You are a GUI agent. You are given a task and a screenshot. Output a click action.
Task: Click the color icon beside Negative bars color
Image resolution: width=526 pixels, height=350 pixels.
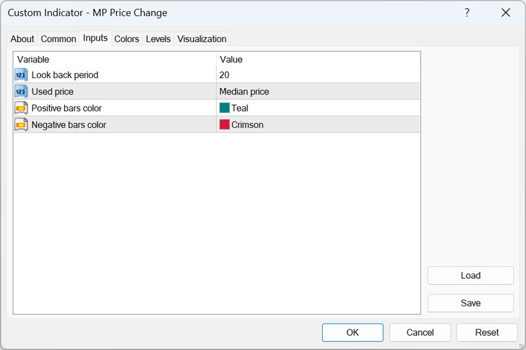(x=21, y=125)
